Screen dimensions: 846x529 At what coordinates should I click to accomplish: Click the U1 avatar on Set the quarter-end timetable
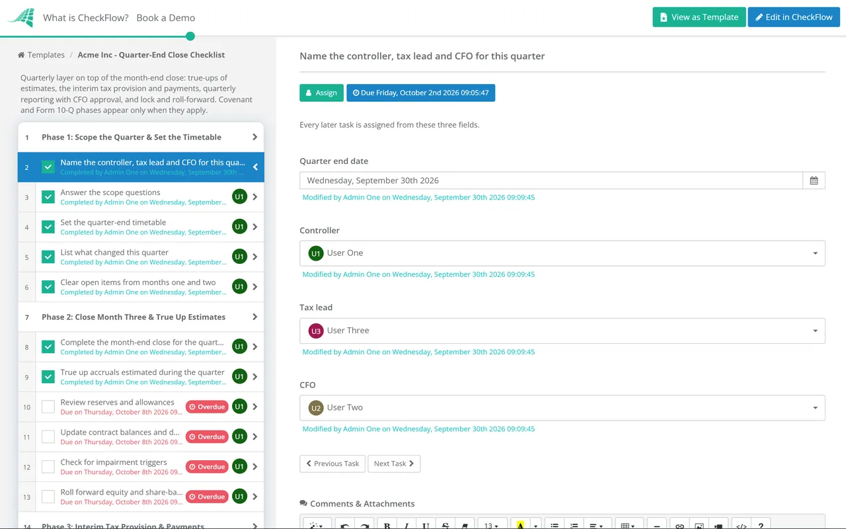pyautogui.click(x=239, y=227)
